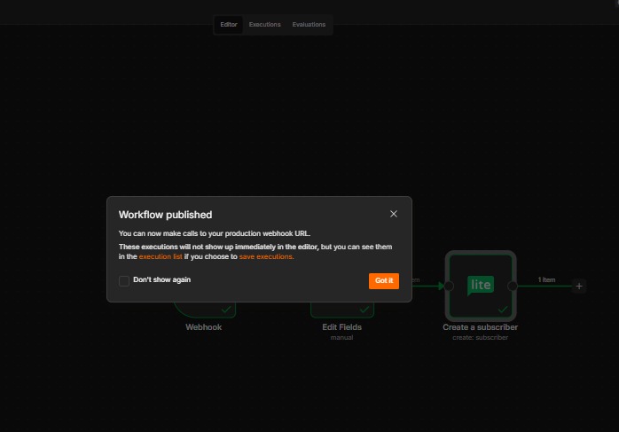Click the plus icon after Create a subscriber
The image size is (619, 432).
click(x=579, y=286)
